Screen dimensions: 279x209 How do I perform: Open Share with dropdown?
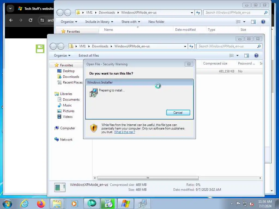point(131,22)
